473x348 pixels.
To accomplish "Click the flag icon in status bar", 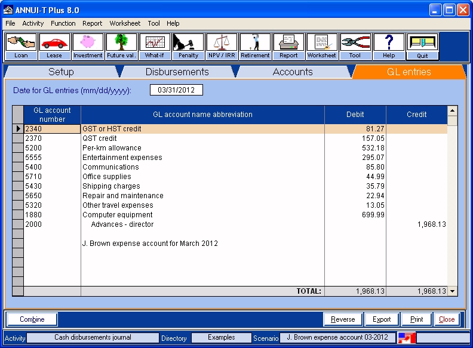I will point(406,337).
